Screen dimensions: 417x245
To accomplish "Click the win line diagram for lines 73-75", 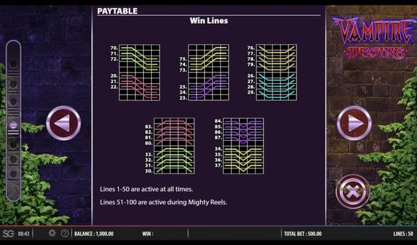I will tap(208, 58).
